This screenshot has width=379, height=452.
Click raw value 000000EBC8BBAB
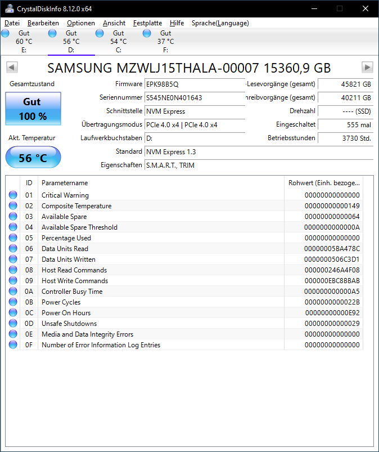[332, 281]
